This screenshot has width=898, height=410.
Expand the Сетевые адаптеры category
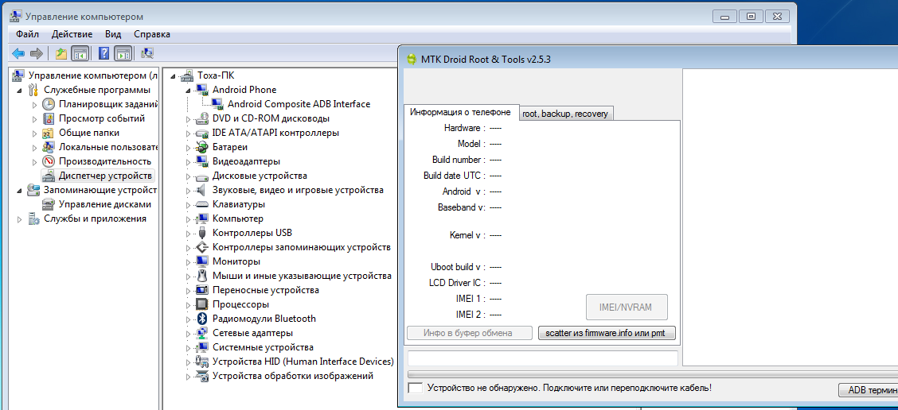pyautogui.click(x=189, y=333)
